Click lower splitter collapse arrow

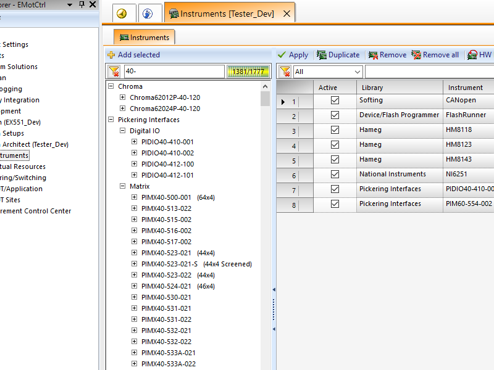coord(274,329)
